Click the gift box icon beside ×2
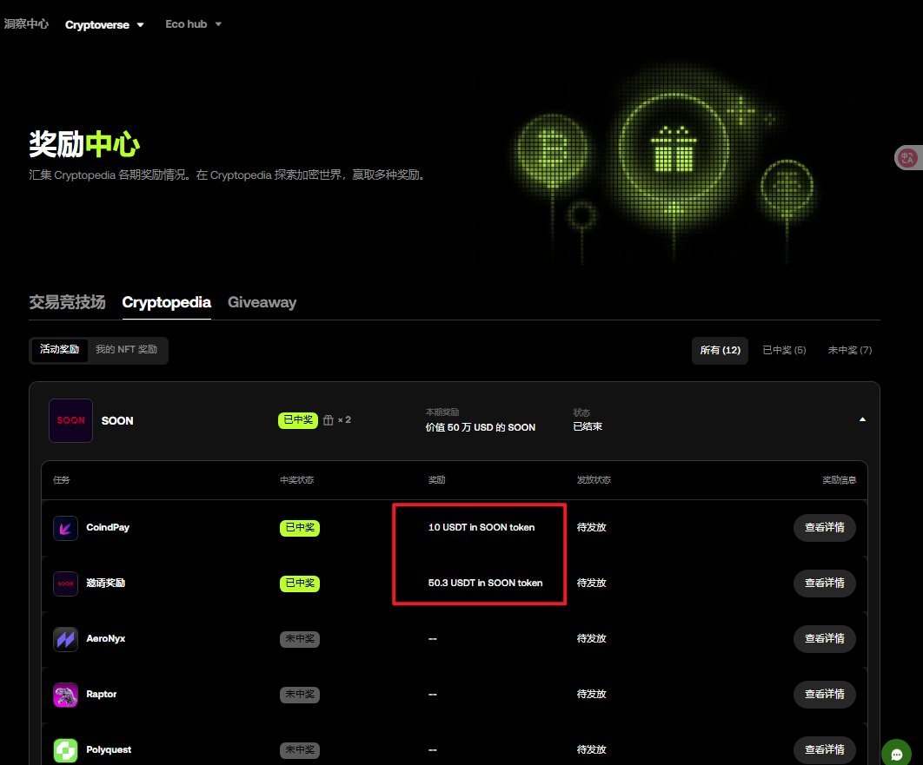 click(328, 420)
